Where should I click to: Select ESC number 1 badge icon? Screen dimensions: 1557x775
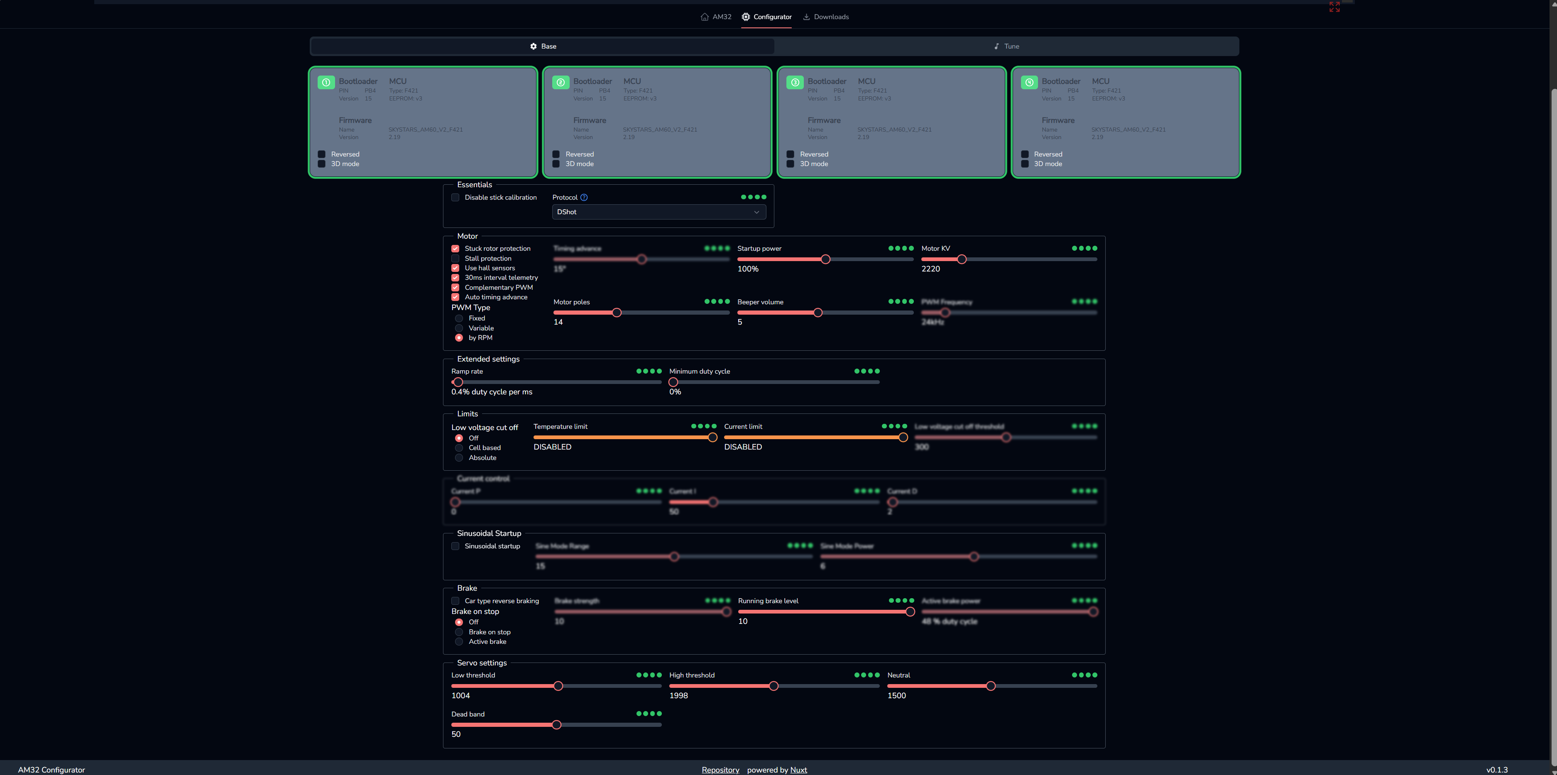(x=326, y=82)
